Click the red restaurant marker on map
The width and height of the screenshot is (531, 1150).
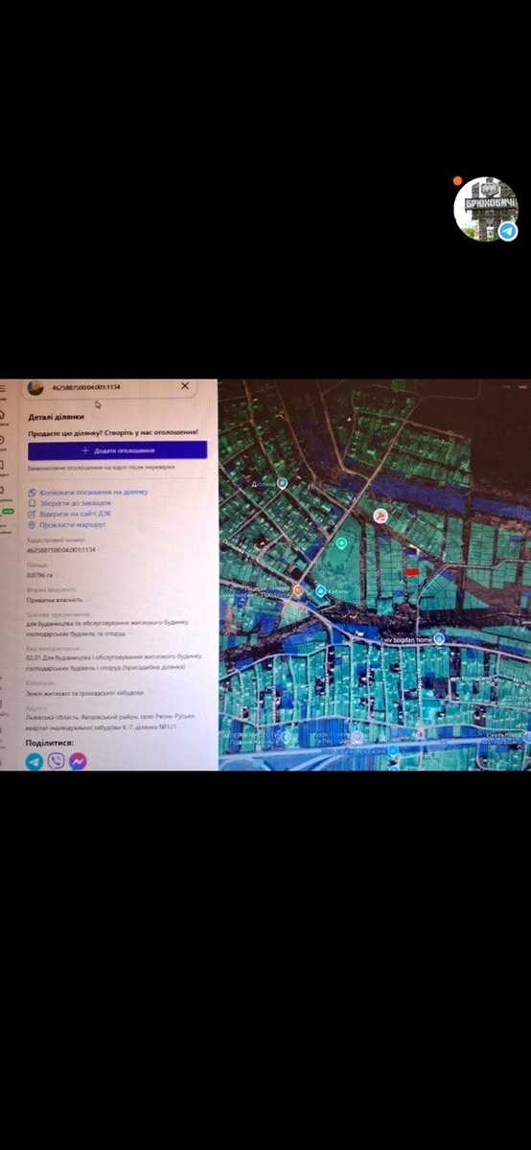tap(381, 516)
